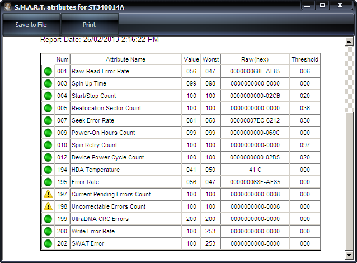Click the green status icon for Seek Error Rate
Viewport: 357px width, 263px height.
(x=48, y=120)
